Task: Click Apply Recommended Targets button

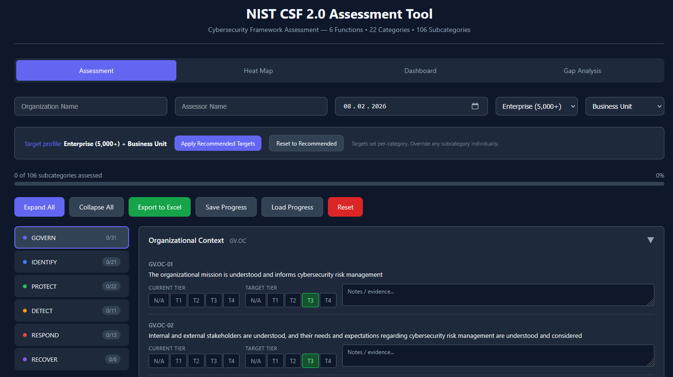Action: coord(218,143)
